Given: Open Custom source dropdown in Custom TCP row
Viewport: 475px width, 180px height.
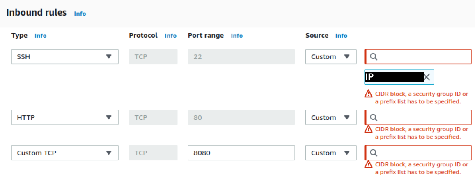Looking at the screenshot, I should click(331, 153).
